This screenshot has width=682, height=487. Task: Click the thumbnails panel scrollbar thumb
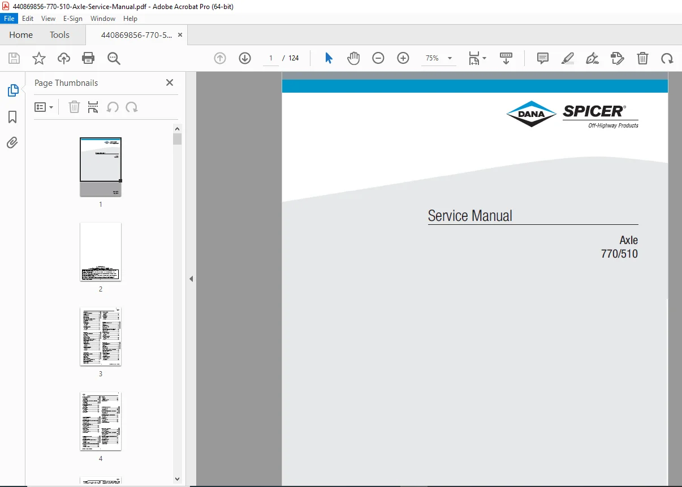click(x=178, y=139)
